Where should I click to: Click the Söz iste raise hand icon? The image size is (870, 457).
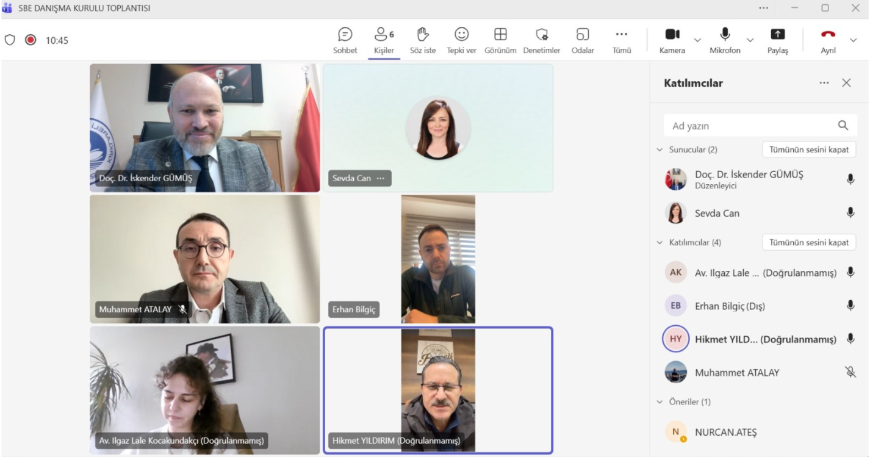(x=422, y=40)
